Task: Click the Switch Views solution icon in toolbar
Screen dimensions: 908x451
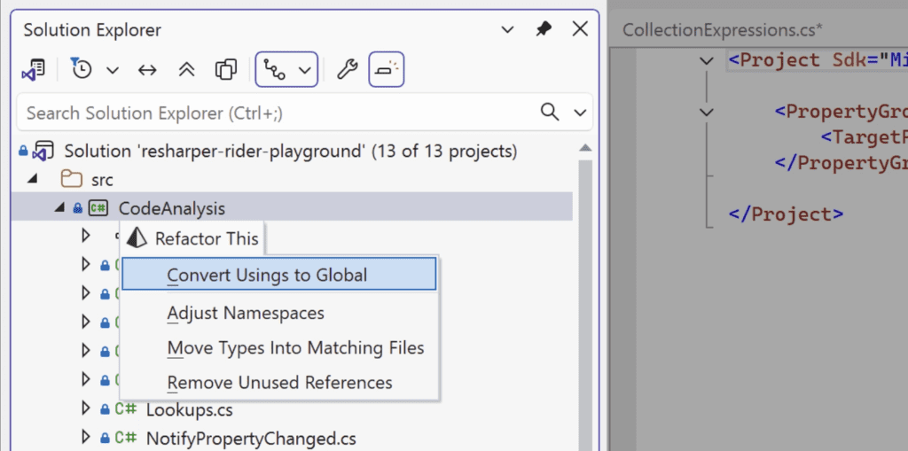Action: pyautogui.click(x=33, y=70)
